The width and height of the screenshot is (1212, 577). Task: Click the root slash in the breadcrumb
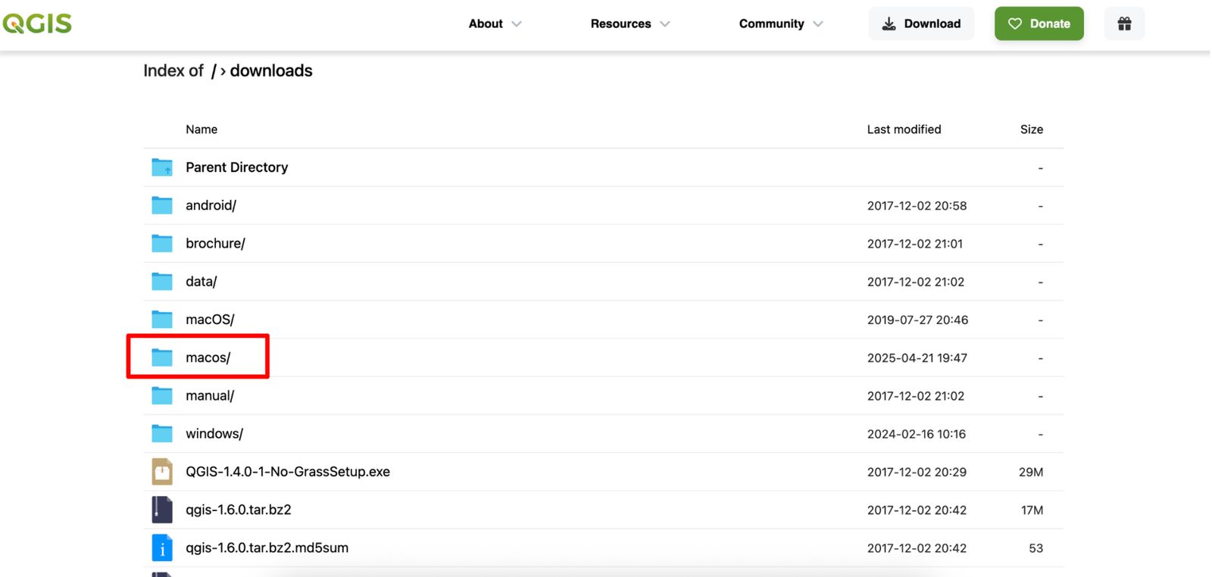(x=214, y=71)
